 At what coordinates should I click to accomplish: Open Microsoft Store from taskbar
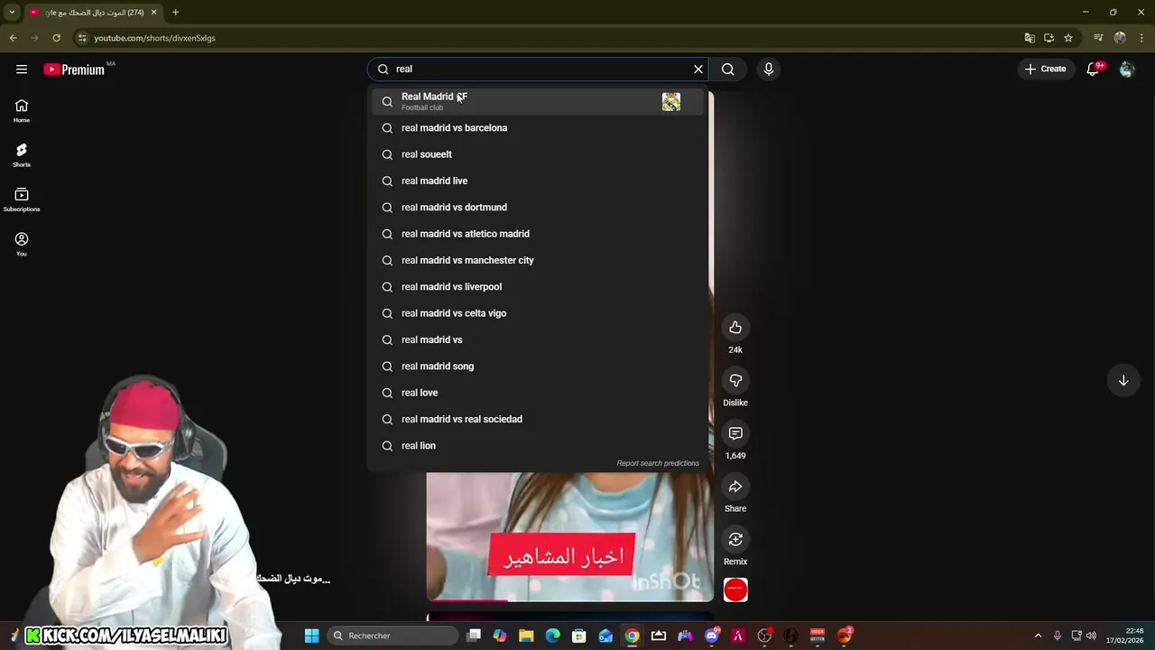coord(579,636)
